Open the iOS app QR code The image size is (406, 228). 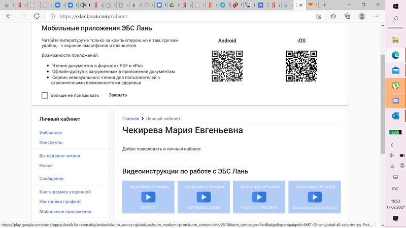tap(301, 66)
